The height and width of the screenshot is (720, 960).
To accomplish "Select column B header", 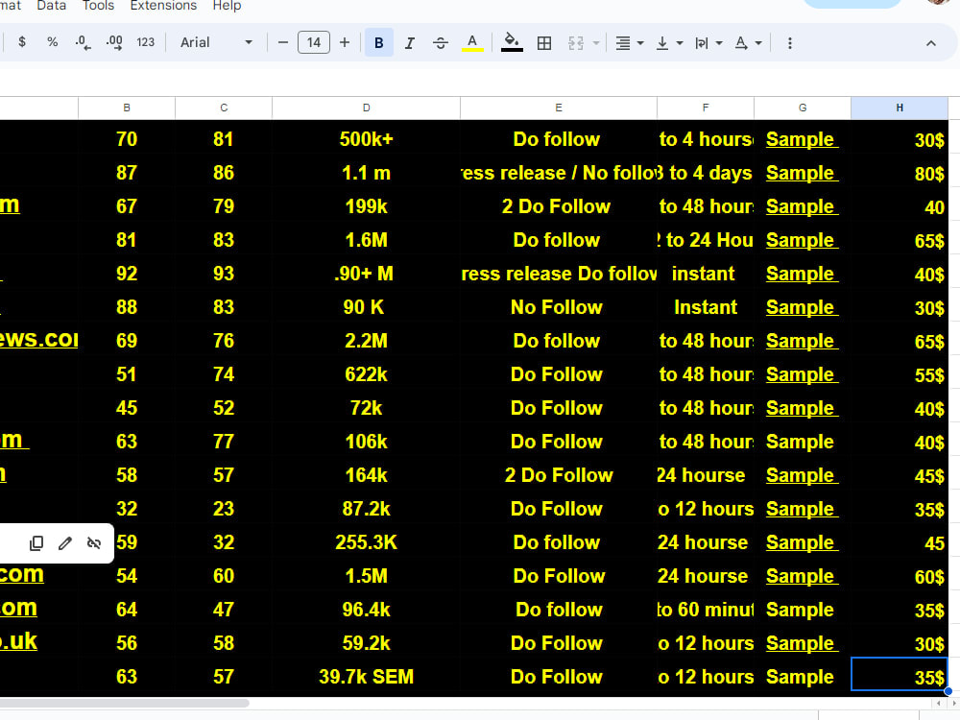I will tap(127, 108).
